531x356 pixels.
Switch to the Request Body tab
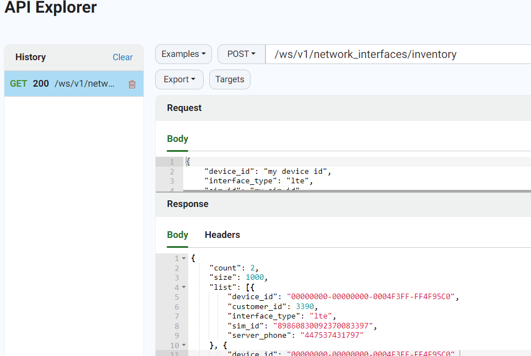click(x=177, y=139)
